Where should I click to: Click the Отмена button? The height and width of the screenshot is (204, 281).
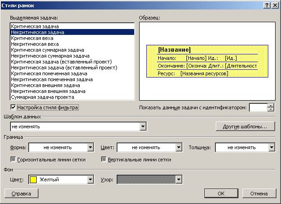click(259, 193)
